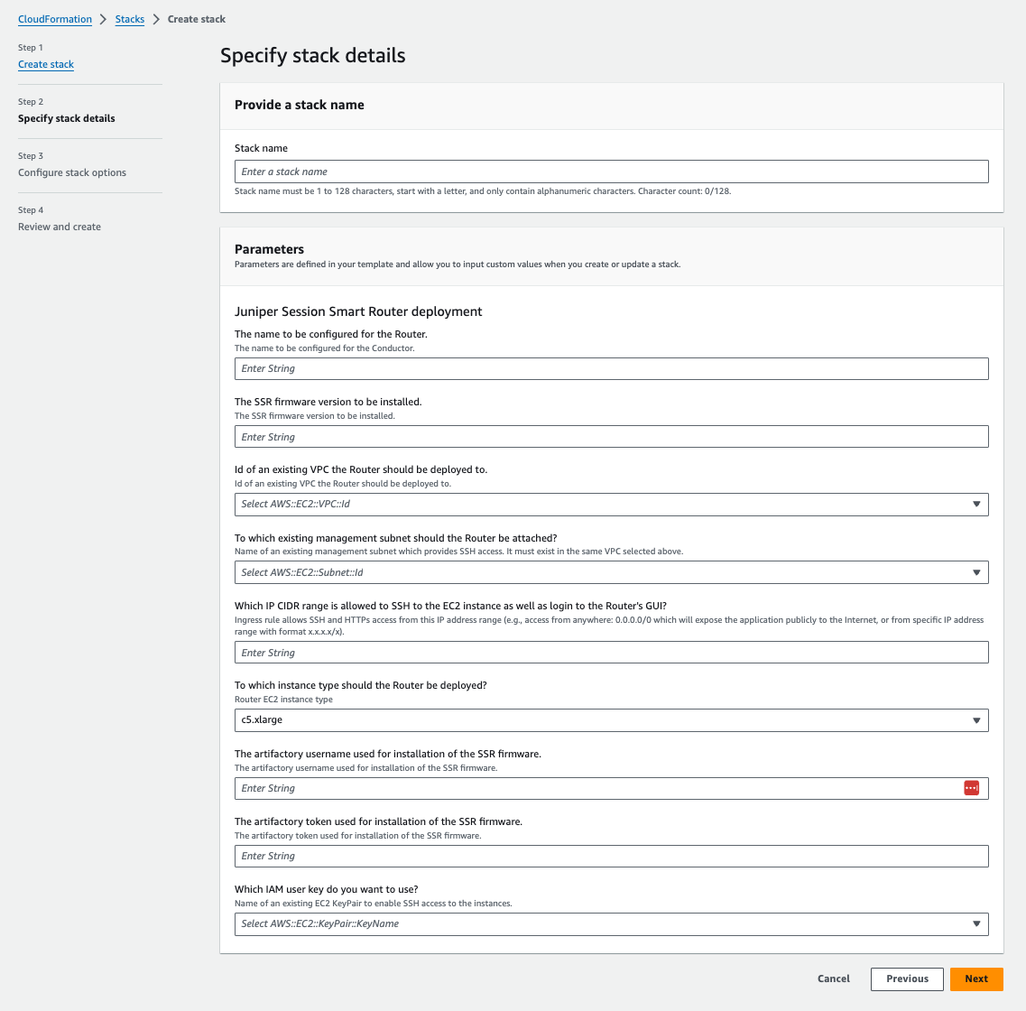Select the Configure stack options step
This screenshot has height=1011, width=1026.
click(x=72, y=172)
